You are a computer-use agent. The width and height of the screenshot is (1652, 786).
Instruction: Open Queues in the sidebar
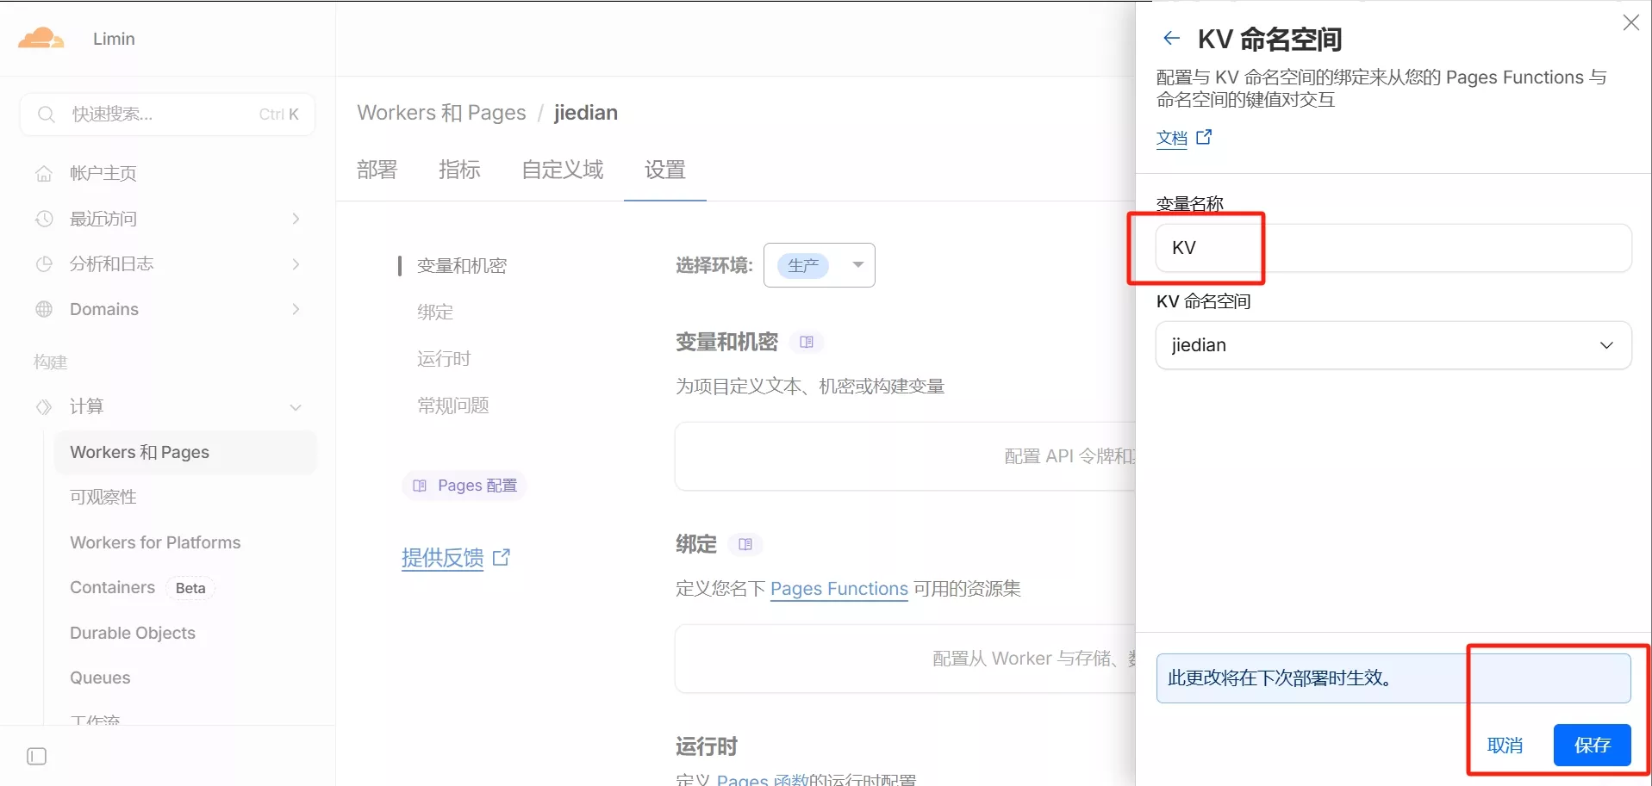(100, 678)
